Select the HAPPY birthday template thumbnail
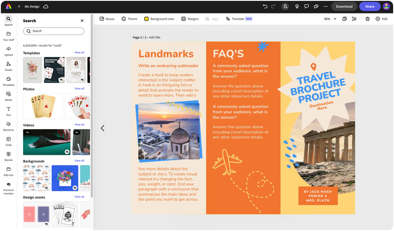The image size is (394, 231). tap(76, 70)
